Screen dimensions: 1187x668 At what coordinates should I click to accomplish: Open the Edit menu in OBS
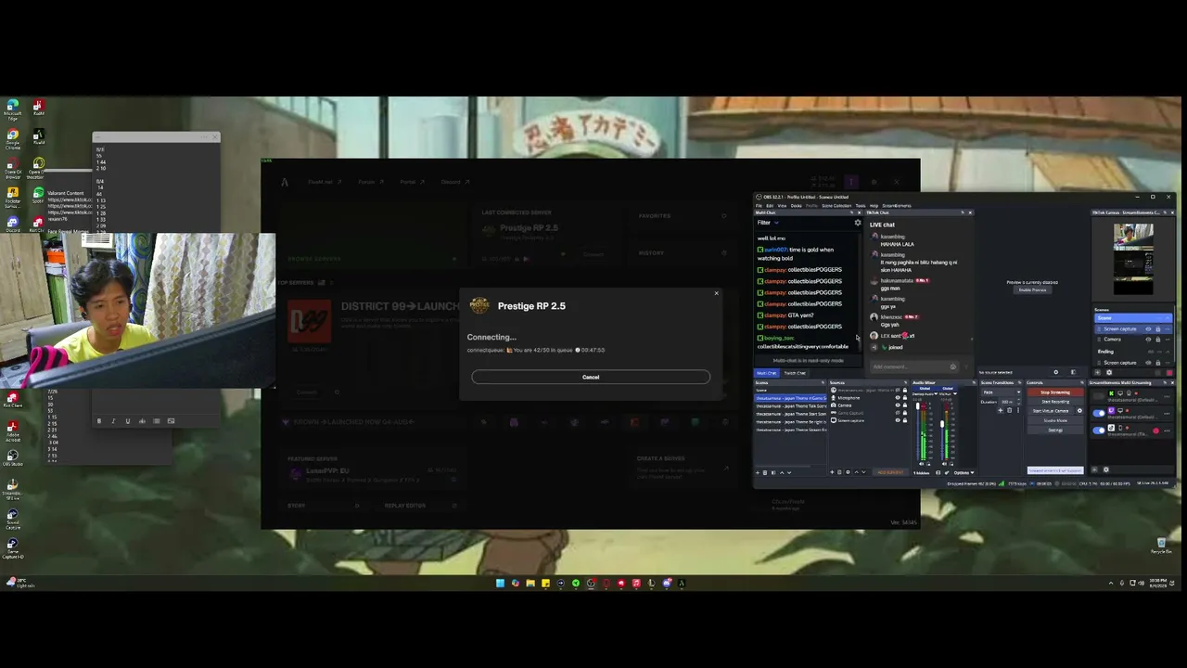770,206
